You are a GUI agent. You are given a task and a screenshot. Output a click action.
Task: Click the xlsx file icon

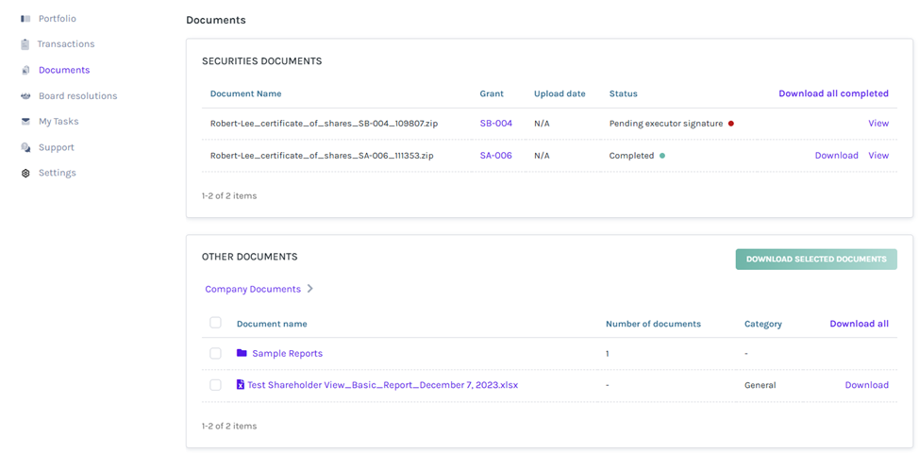pyautogui.click(x=241, y=385)
